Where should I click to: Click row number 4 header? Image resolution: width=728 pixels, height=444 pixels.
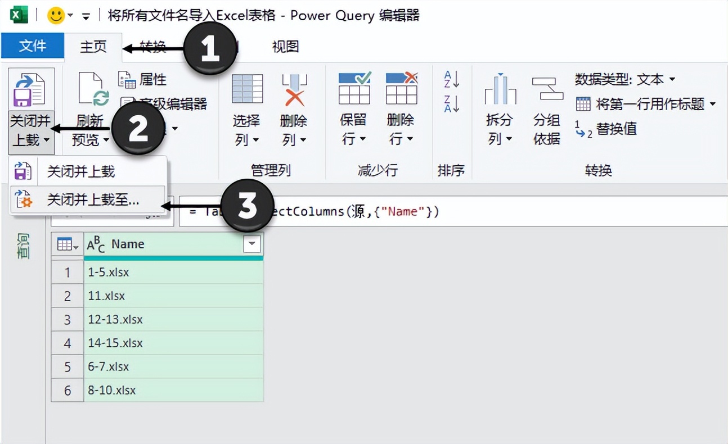coord(68,343)
